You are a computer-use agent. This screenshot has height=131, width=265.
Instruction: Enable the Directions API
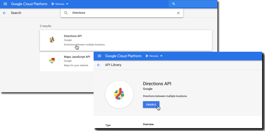coord(151,105)
